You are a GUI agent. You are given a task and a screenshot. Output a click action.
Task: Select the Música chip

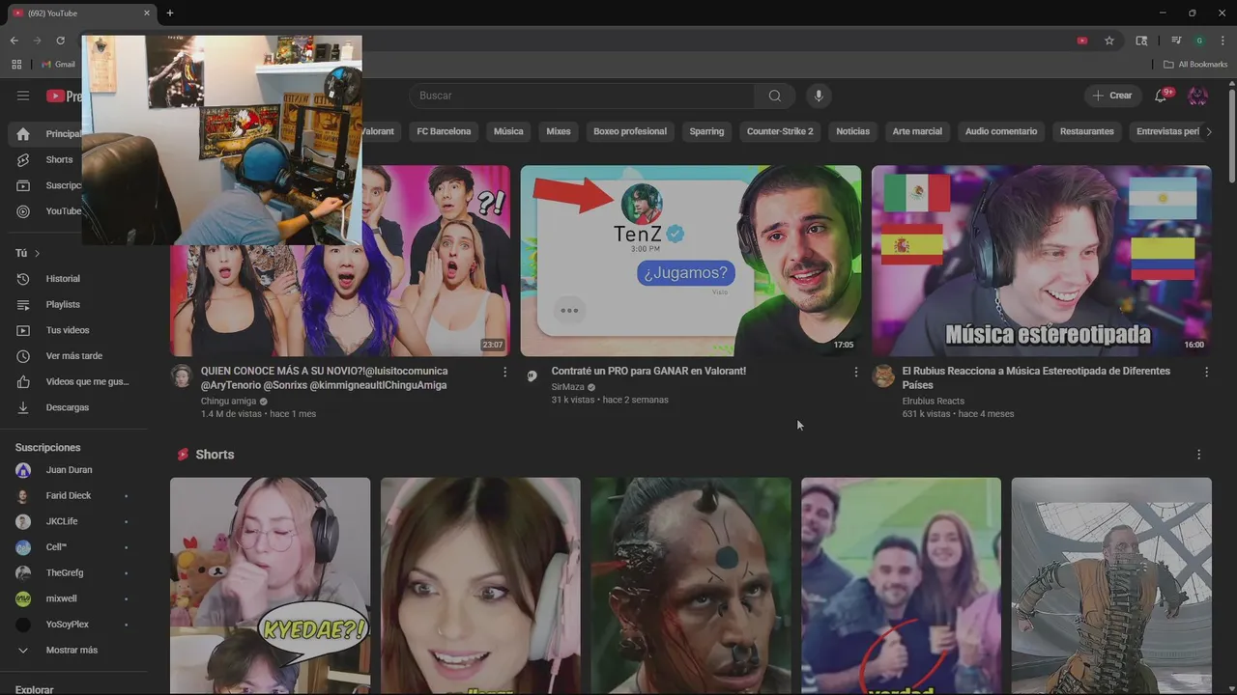pos(508,131)
